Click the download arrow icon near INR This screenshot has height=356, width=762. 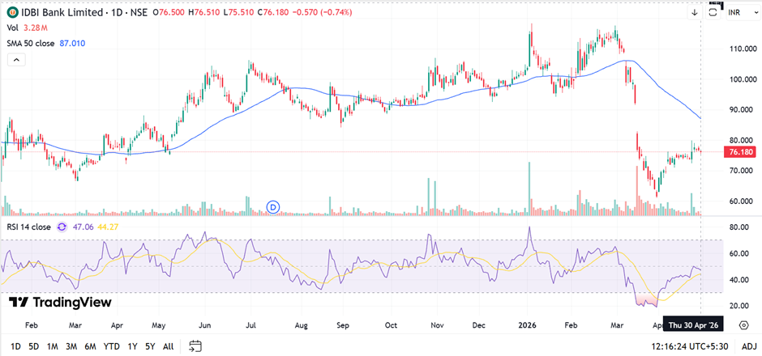(695, 13)
